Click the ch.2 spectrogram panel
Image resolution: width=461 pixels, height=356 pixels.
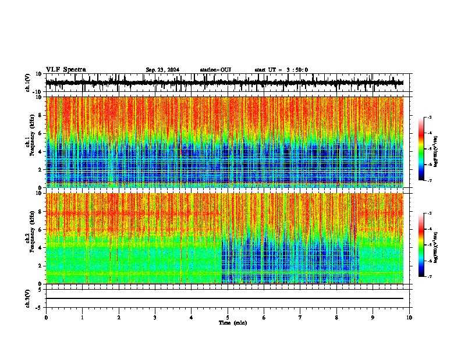225,238
